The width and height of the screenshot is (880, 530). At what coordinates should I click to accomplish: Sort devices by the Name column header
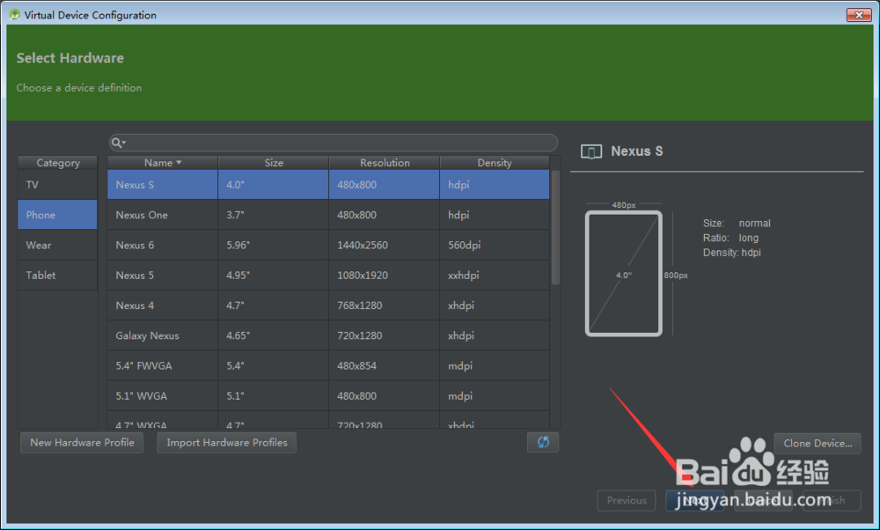(162, 163)
